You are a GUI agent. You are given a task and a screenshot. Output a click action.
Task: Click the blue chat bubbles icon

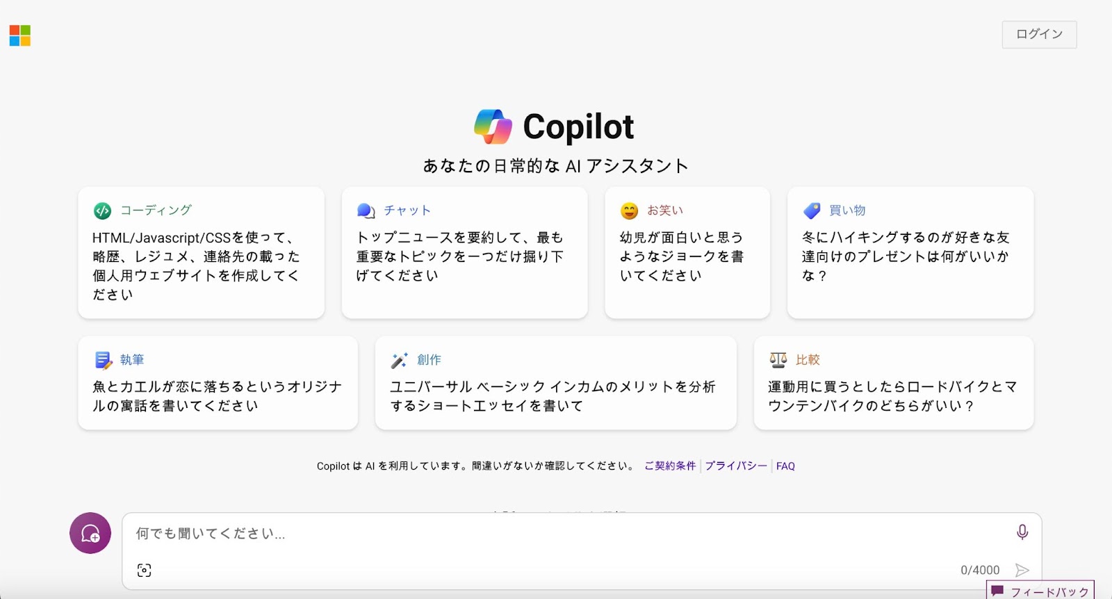(x=366, y=211)
